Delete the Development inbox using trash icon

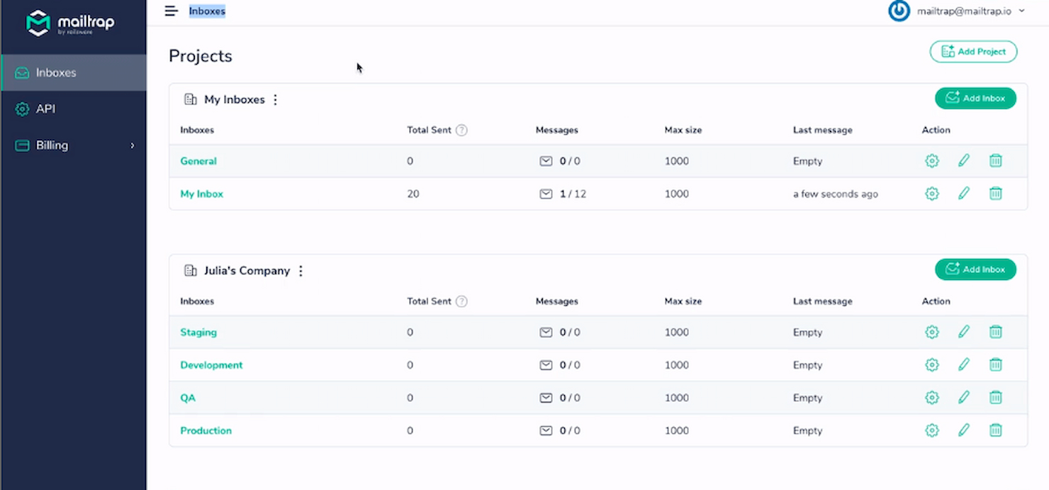pos(995,364)
